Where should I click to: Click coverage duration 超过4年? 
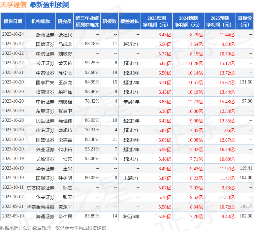pos(131,140)
